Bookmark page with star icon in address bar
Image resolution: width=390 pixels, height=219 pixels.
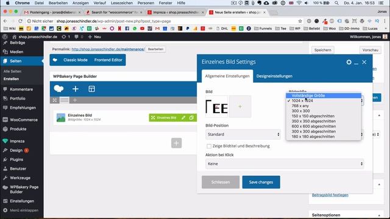300,21
